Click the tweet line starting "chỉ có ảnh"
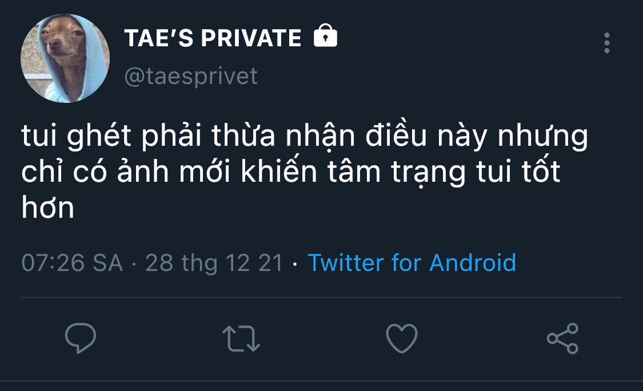643x391 pixels. 291,172
